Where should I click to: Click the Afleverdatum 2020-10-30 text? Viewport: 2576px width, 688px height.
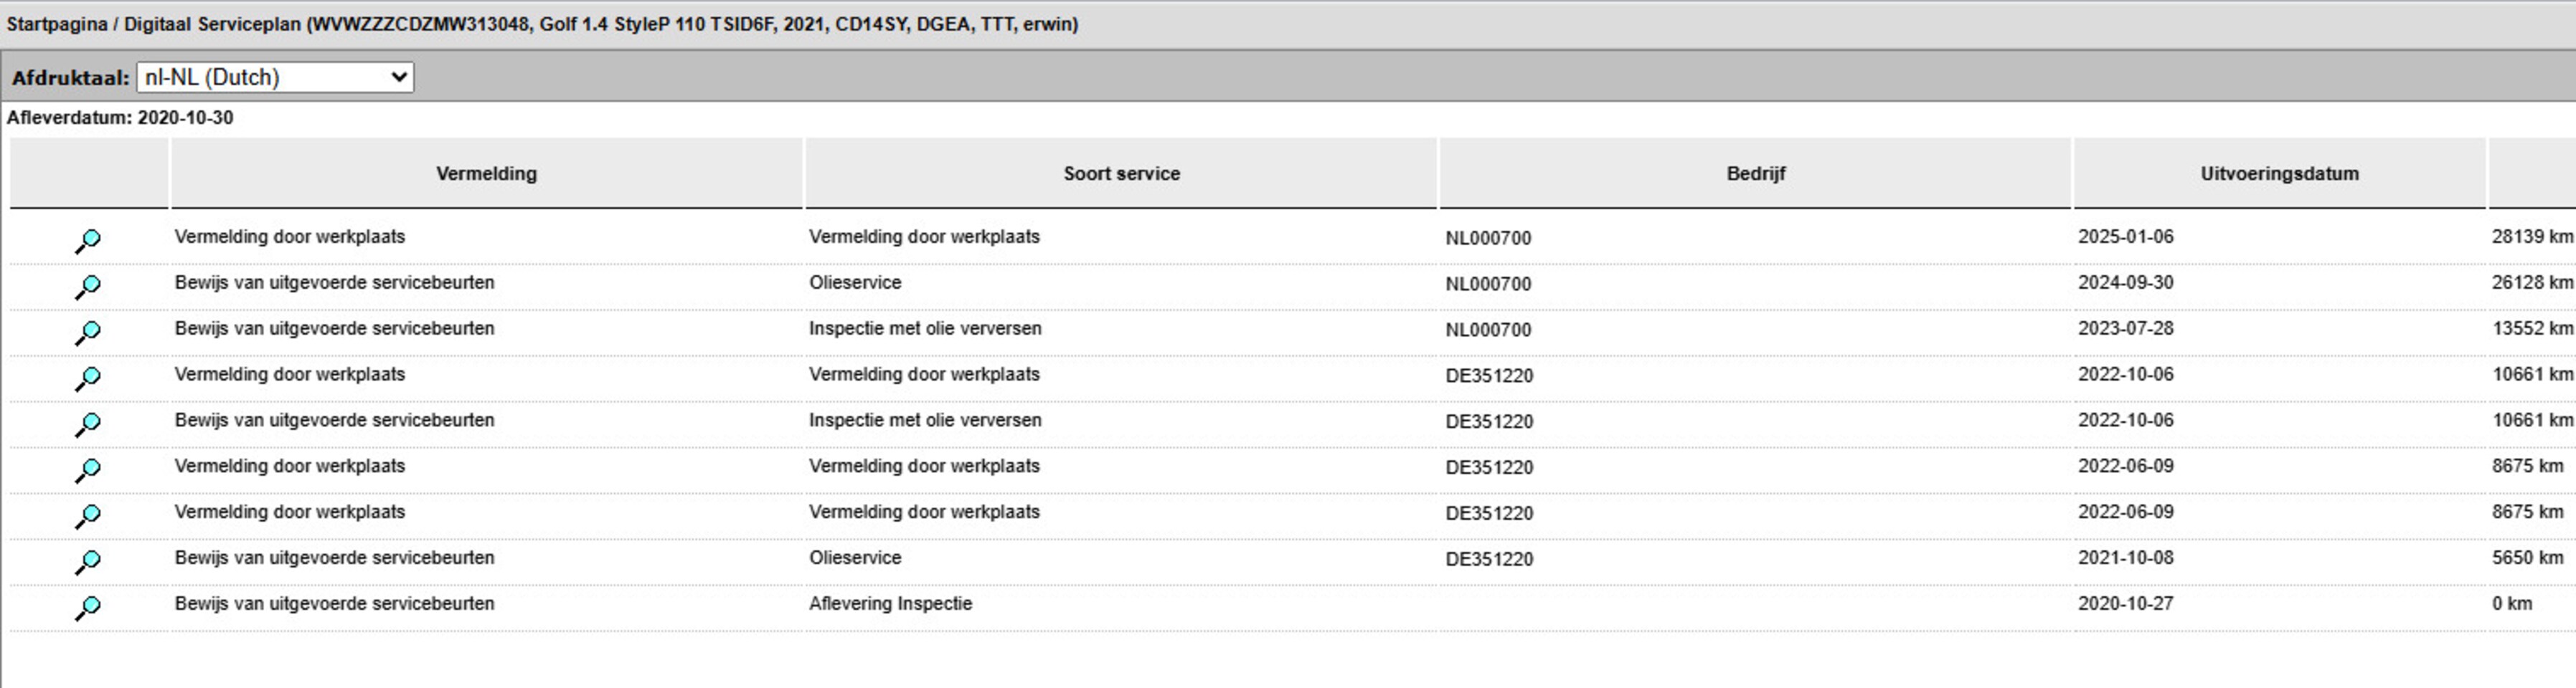tap(120, 118)
